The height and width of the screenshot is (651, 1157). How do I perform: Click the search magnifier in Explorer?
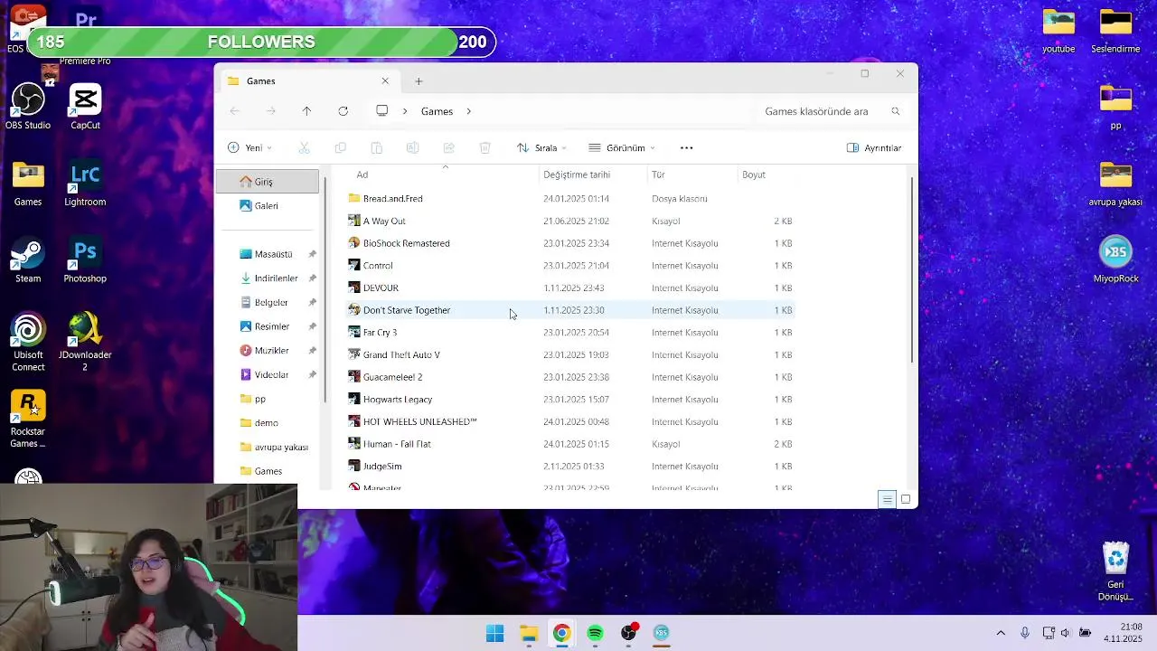pyautogui.click(x=896, y=111)
